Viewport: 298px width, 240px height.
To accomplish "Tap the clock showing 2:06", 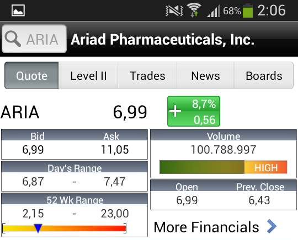I will (272, 10).
